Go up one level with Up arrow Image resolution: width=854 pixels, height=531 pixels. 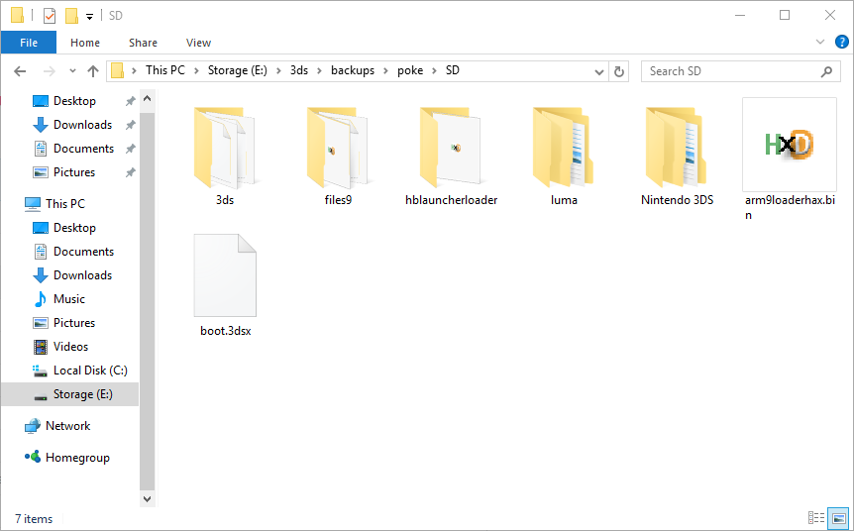93,71
